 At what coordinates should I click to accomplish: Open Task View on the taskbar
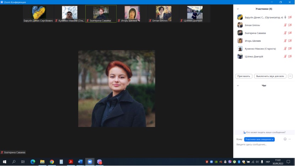[23, 162]
